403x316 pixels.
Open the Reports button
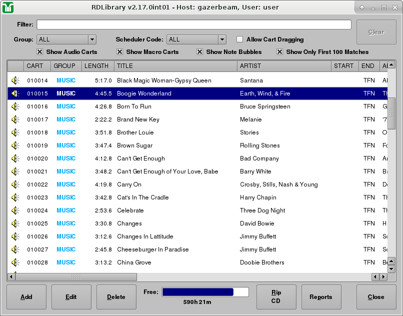pyautogui.click(x=321, y=297)
